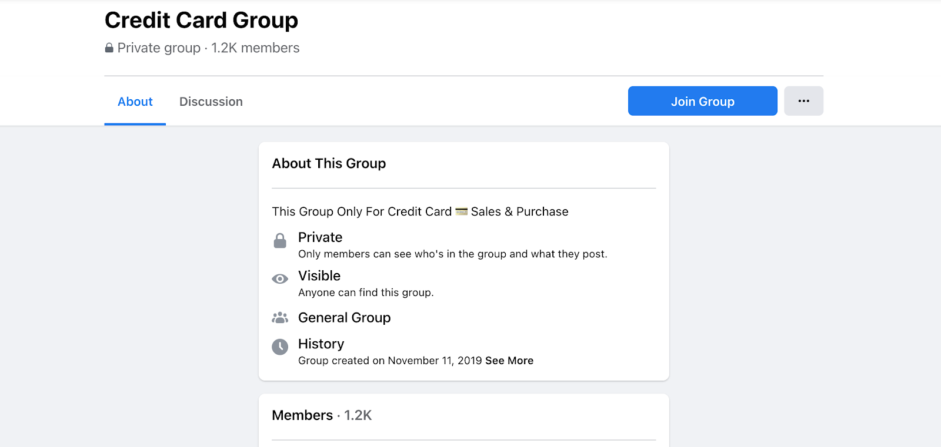Click the Members · 1.2K section heading
This screenshot has height=447, width=941.
[322, 415]
